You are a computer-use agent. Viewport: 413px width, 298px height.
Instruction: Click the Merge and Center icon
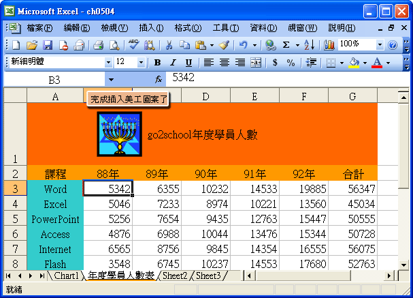pyautogui.click(x=256, y=62)
